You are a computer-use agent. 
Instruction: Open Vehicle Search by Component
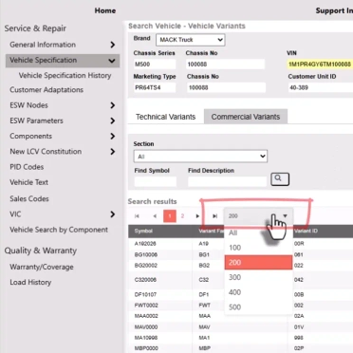click(59, 230)
